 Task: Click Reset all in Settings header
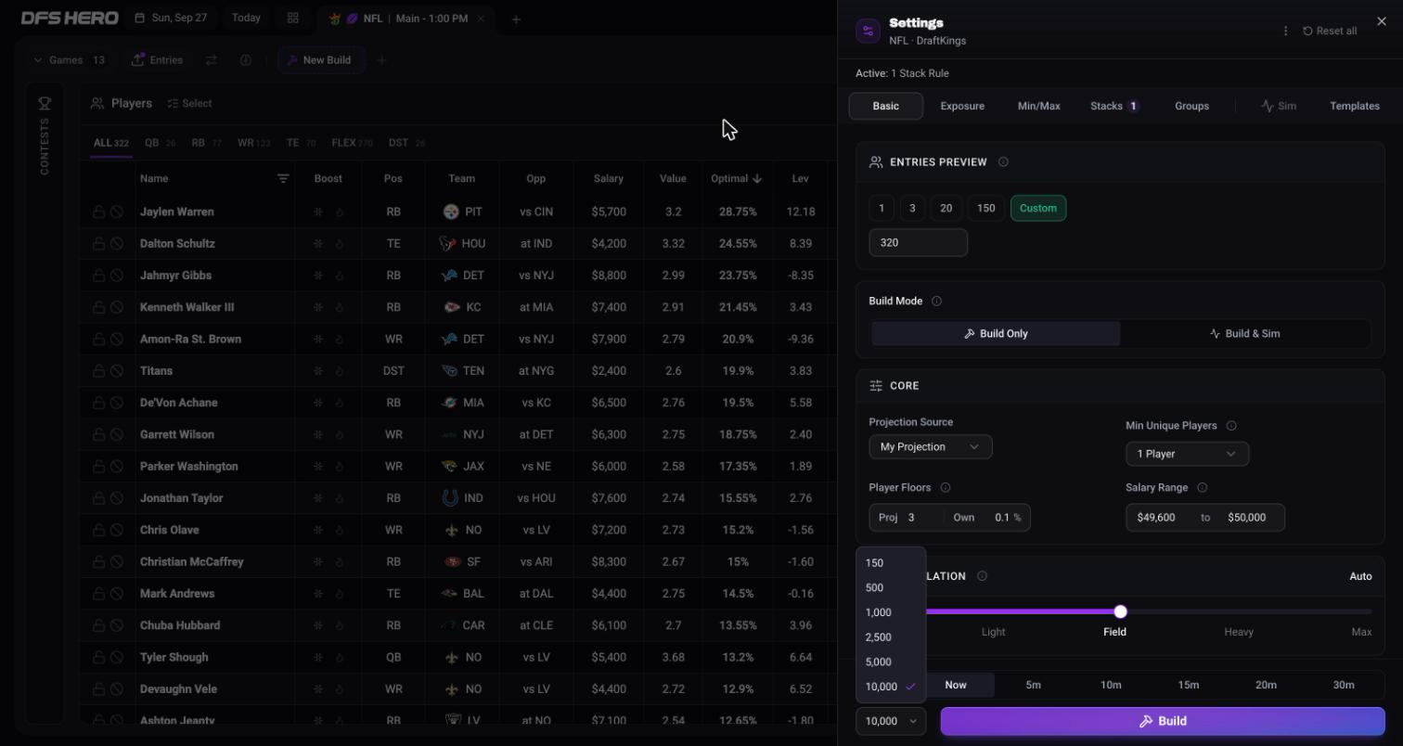point(1330,31)
